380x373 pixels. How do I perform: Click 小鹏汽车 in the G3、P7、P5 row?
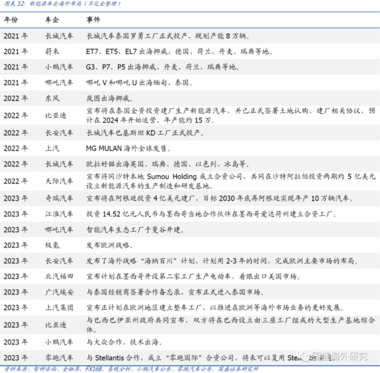[59, 67]
